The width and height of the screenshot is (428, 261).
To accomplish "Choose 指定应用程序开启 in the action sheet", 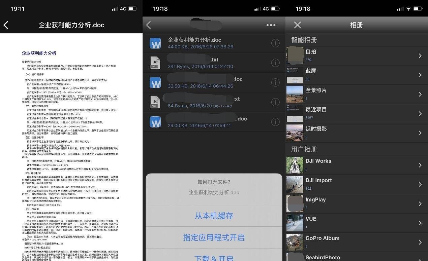I will coord(214,237).
